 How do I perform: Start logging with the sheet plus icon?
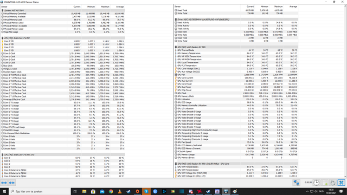click(x=325, y=183)
